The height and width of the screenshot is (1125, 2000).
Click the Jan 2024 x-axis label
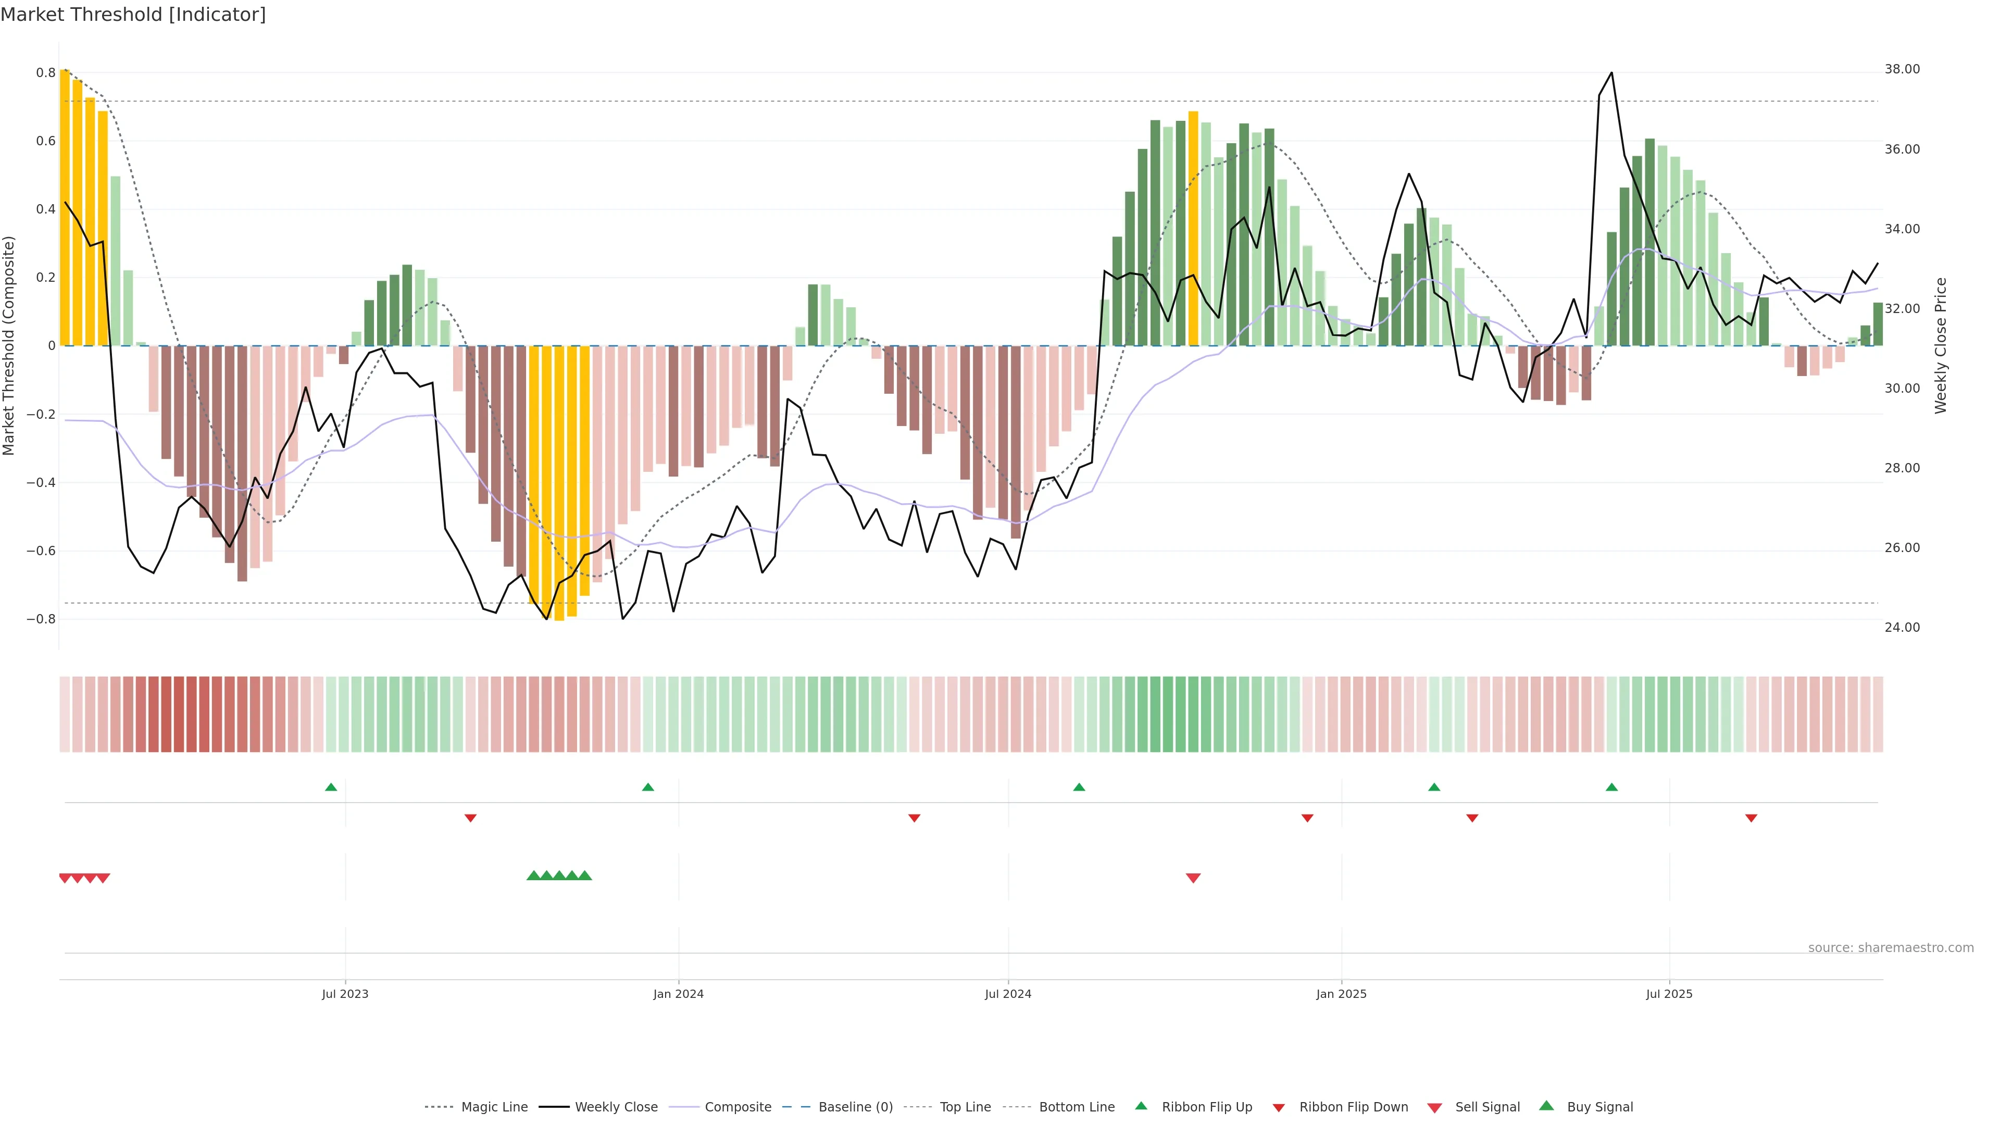[678, 994]
